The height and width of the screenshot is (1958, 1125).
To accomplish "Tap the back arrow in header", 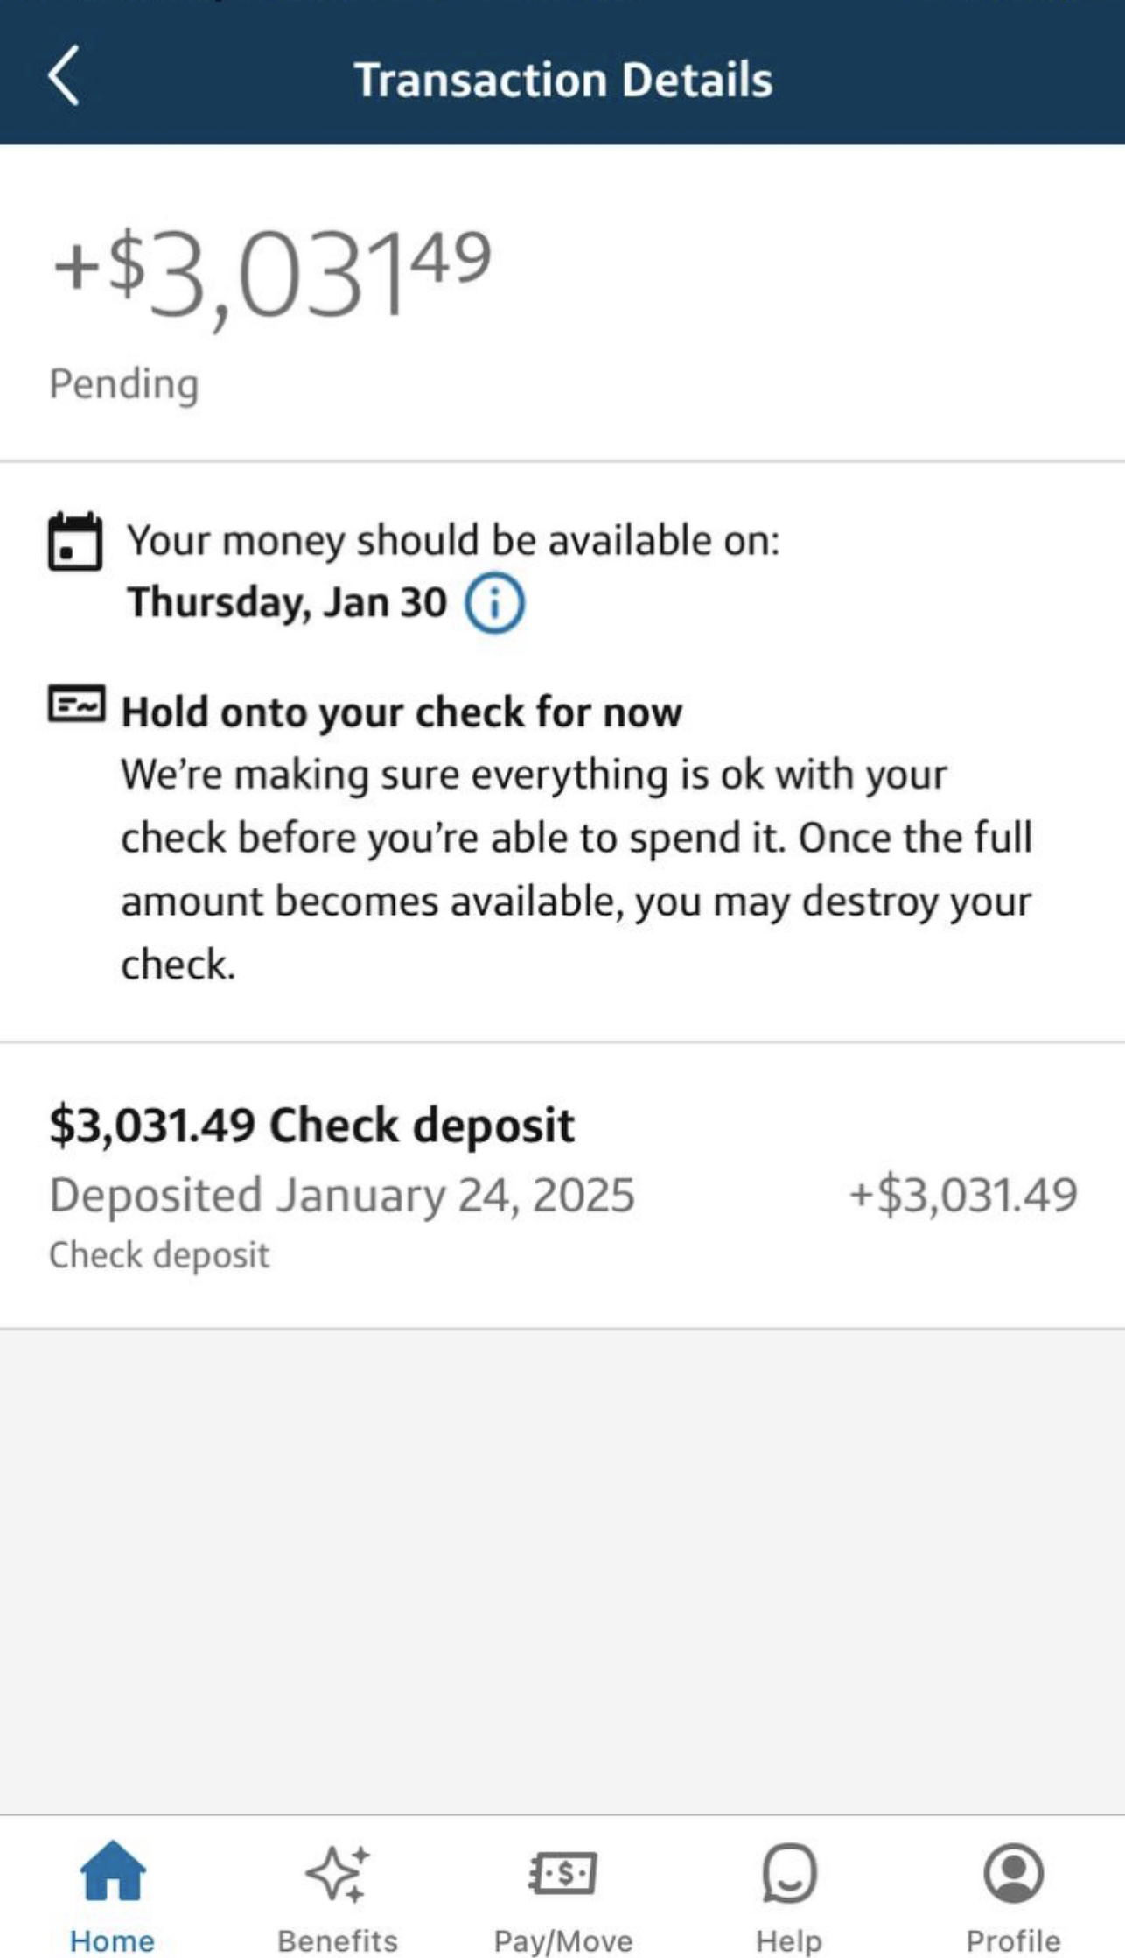I will tap(64, 76).
